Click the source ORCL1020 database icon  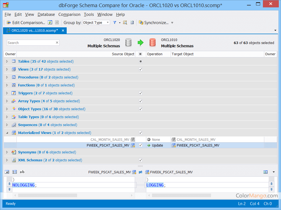coord(128,42)
